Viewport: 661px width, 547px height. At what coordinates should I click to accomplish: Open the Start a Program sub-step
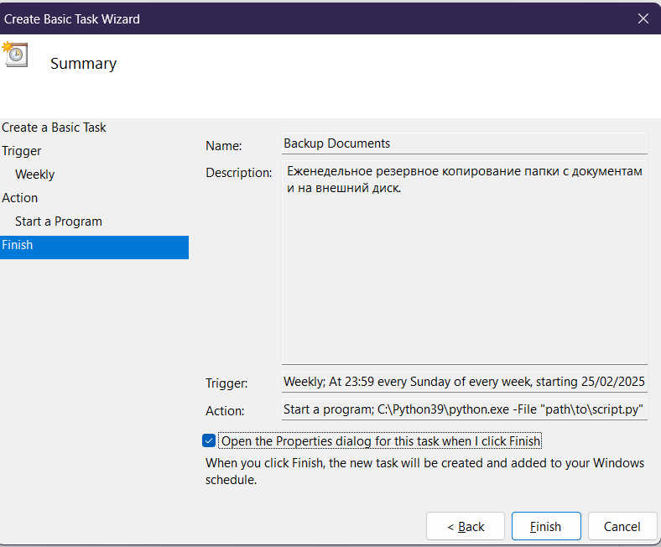pos(59,221)
